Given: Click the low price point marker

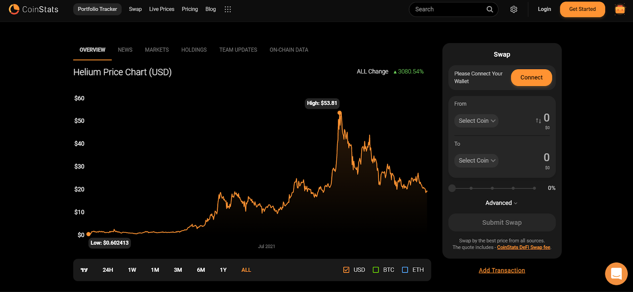Looking at the screenshot, I should 89,234.
